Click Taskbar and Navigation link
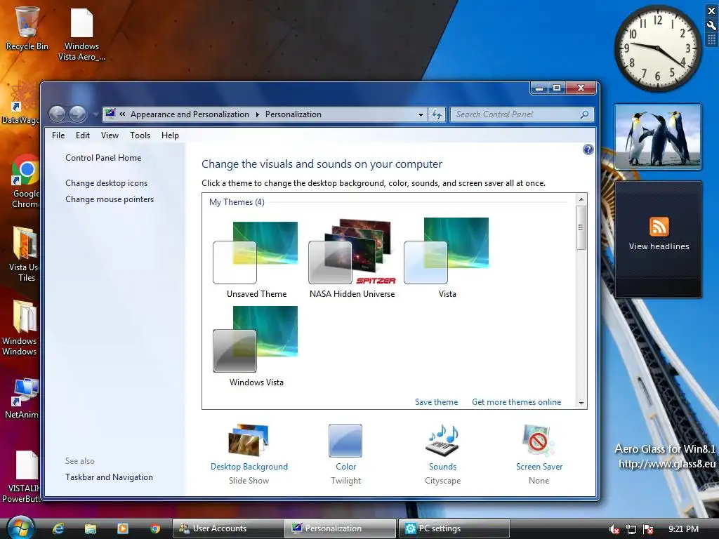This screenshot has width=719, height=539. click(109, 477)
